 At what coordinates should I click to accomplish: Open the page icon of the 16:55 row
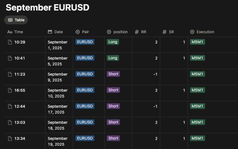pos(10,90)
